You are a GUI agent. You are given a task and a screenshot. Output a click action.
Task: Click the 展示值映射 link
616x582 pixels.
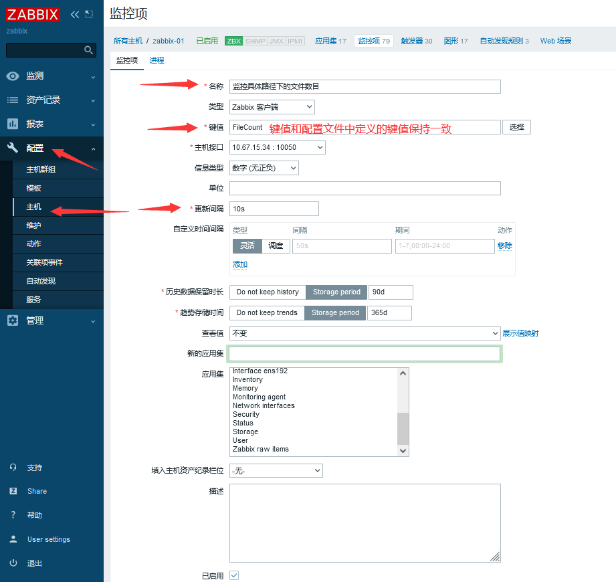coord(520,333)
